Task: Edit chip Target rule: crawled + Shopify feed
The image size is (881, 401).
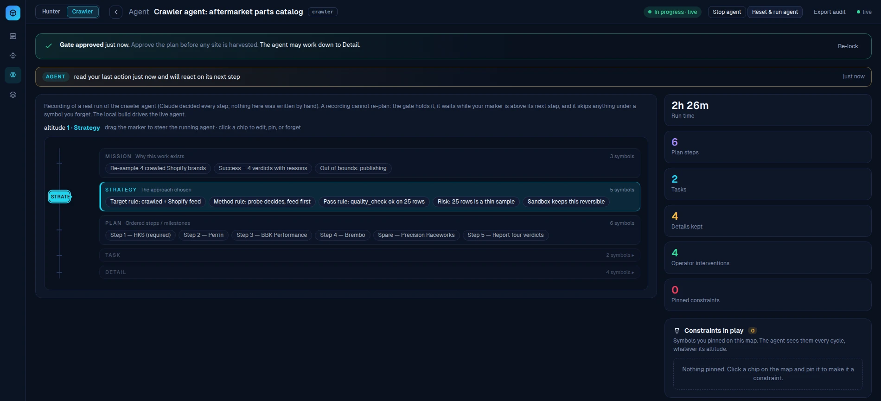Action: (155, 202)
